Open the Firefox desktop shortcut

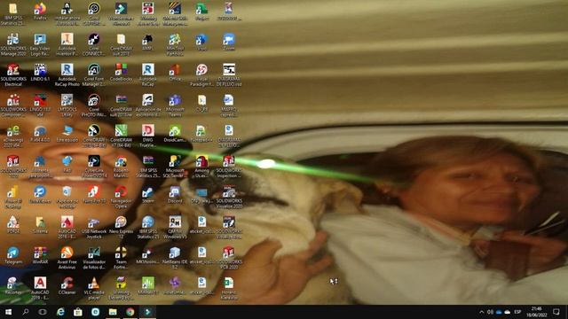[40, 12]
